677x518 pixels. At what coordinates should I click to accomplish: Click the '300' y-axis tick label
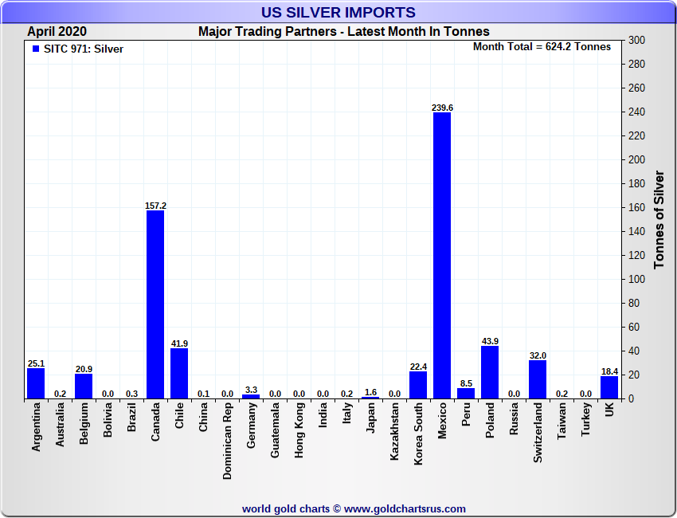(x=637, y=40)
